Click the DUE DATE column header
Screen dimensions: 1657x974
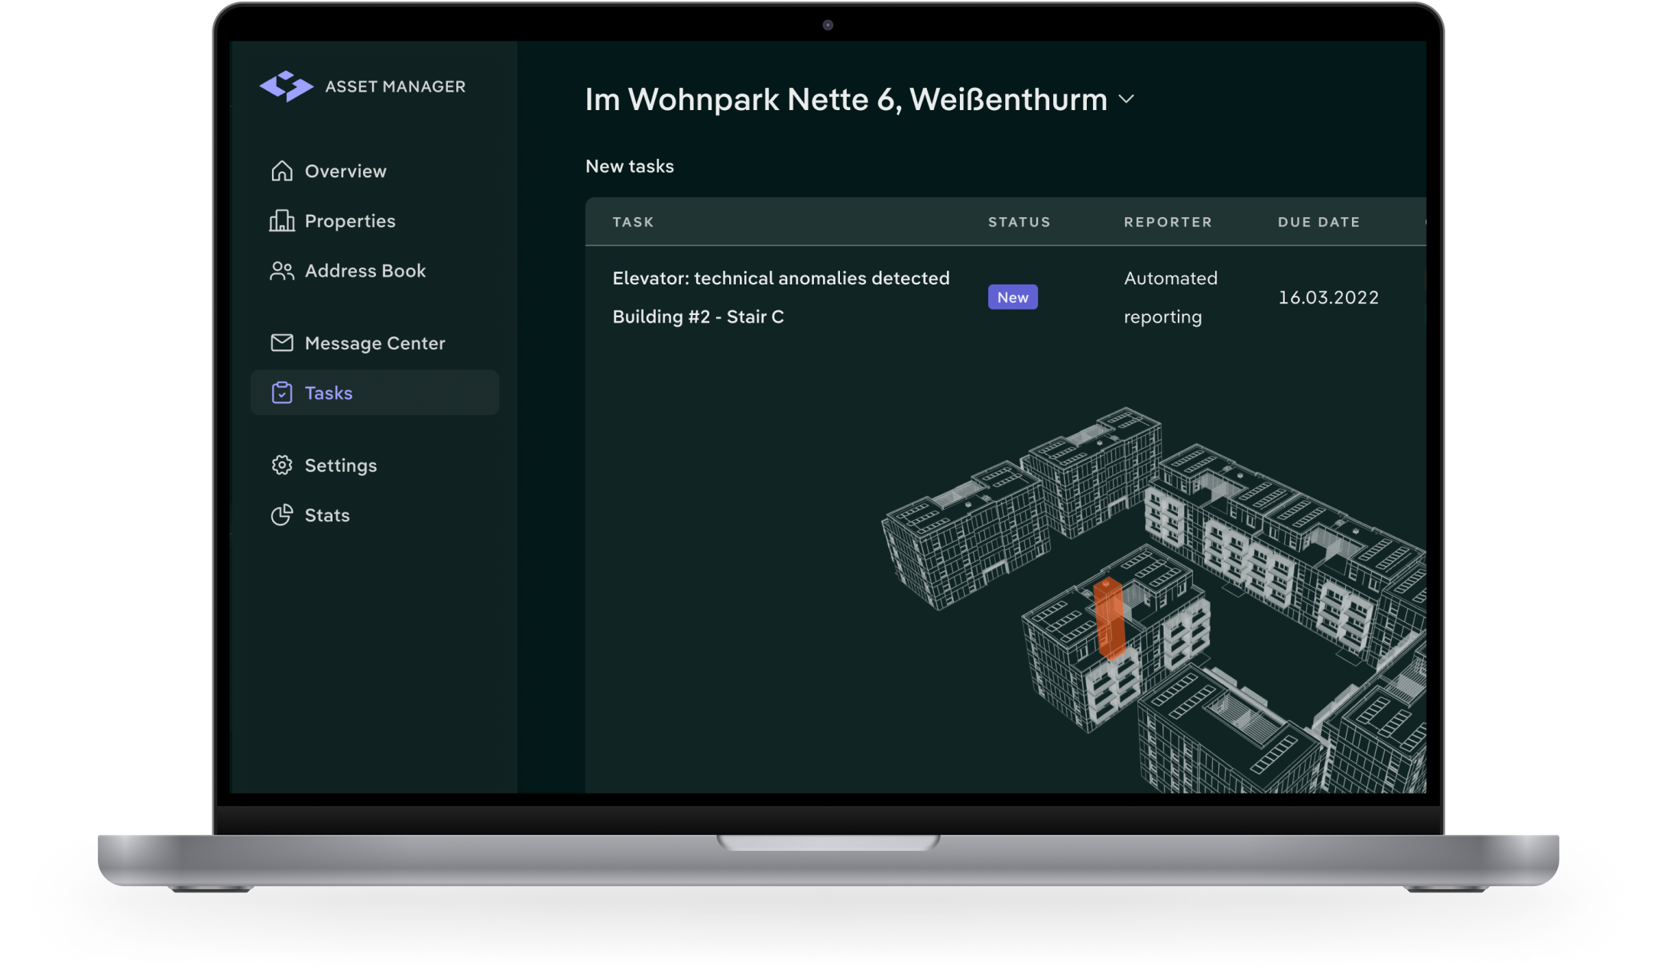pos(1318,222)
